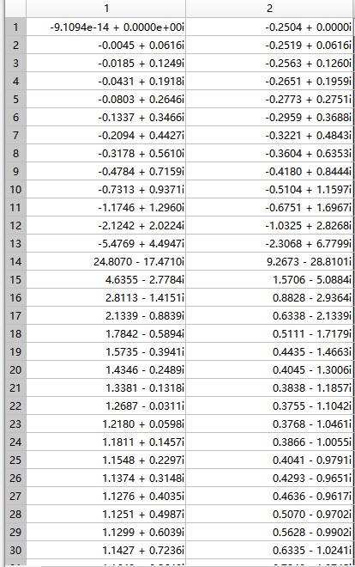Viewport: 355px width, 567px height.
Task: Click cell -0.0803 + 0.2646i
Action: tap(106, 99)
